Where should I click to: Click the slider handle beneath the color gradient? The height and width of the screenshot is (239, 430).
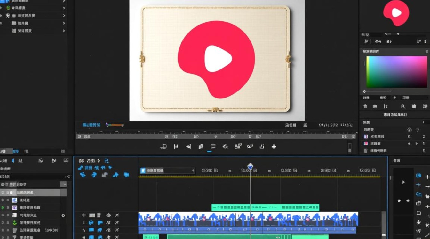(x=364, y=91)
